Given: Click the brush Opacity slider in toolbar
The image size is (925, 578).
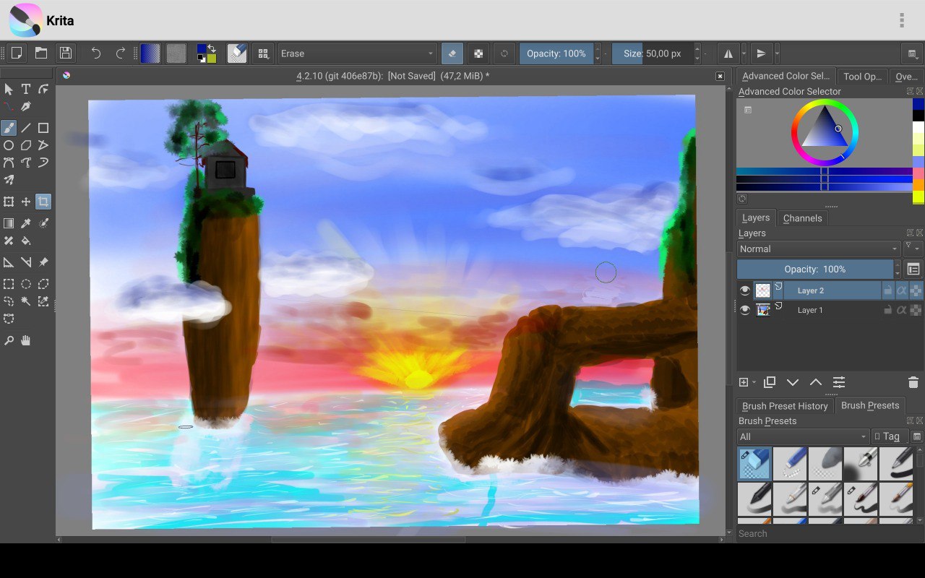Looking at the screenshot, I should [x=556, y=53].
